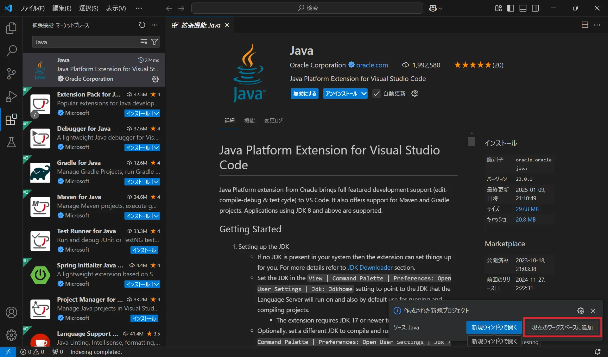Screen dimensions: 608x357
Task: Install Project Manager for Java
Action: click(144, 318)
